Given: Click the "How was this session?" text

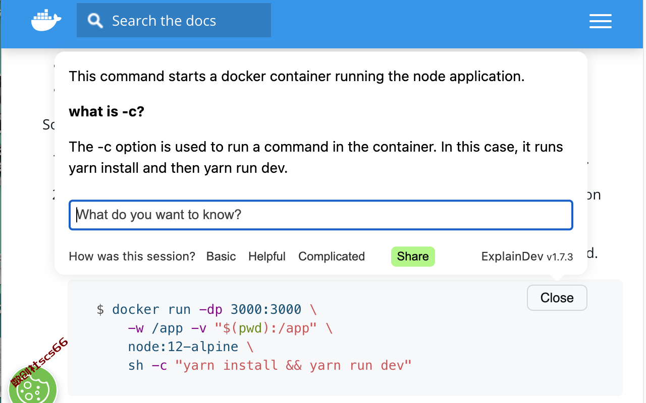Looking at the screenshot, I should click(132, 256).
